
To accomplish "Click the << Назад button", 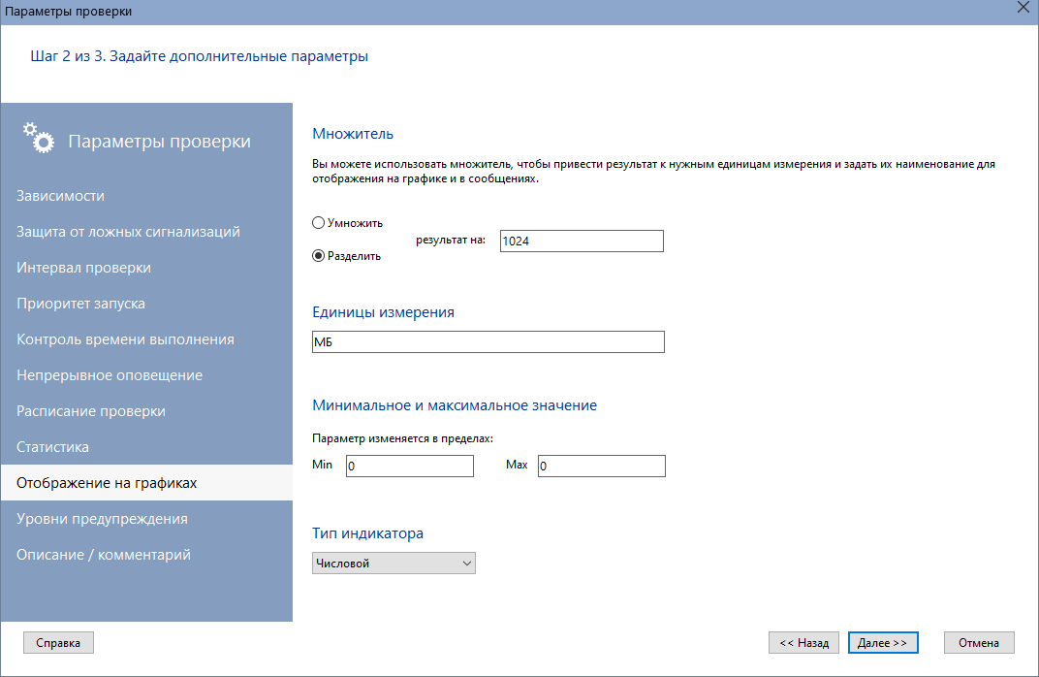I will [803, 642].
